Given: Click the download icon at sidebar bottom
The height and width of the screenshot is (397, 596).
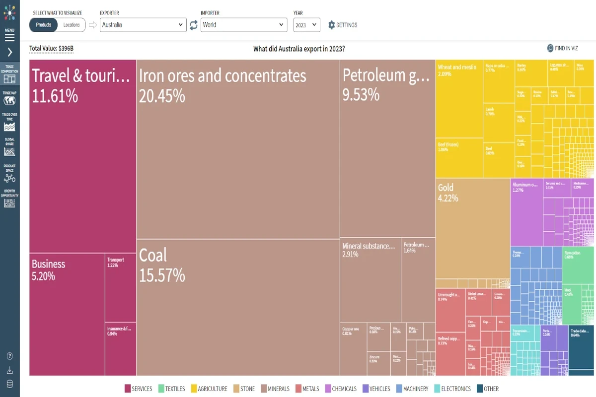Looking at the screenshot, I should click(x=9, y=370).
